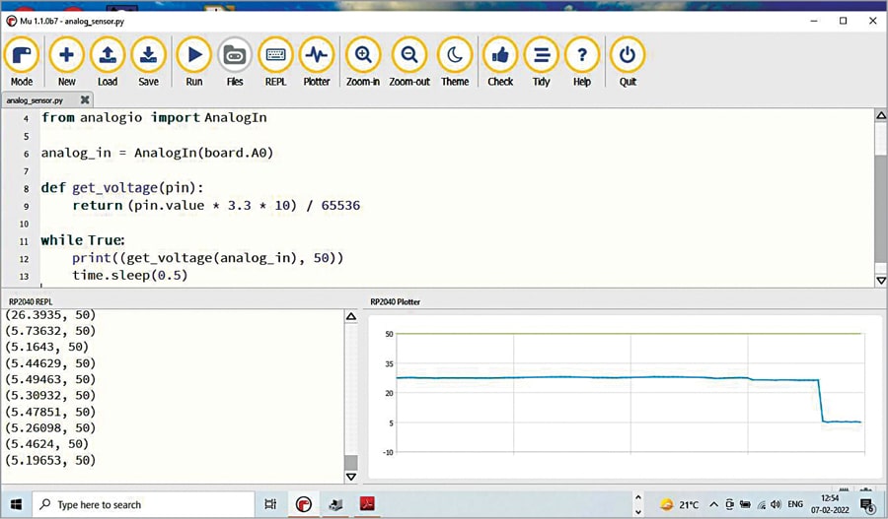Open the Files panel
This screenshot has height=519, width=888.
click(235, 57)
